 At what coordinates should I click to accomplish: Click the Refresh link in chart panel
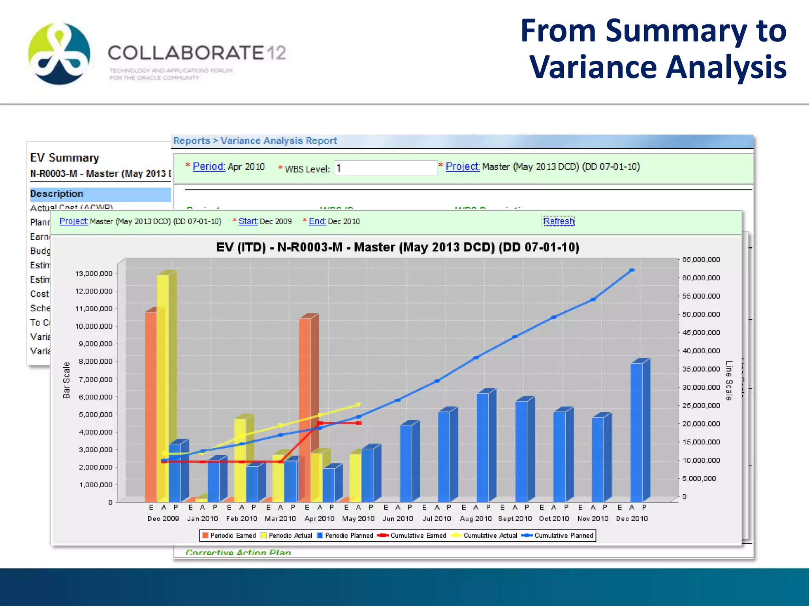point(559,221)
